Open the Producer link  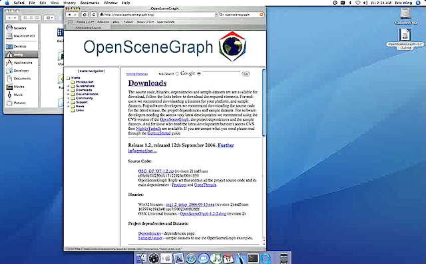click(x=179, y=185)
